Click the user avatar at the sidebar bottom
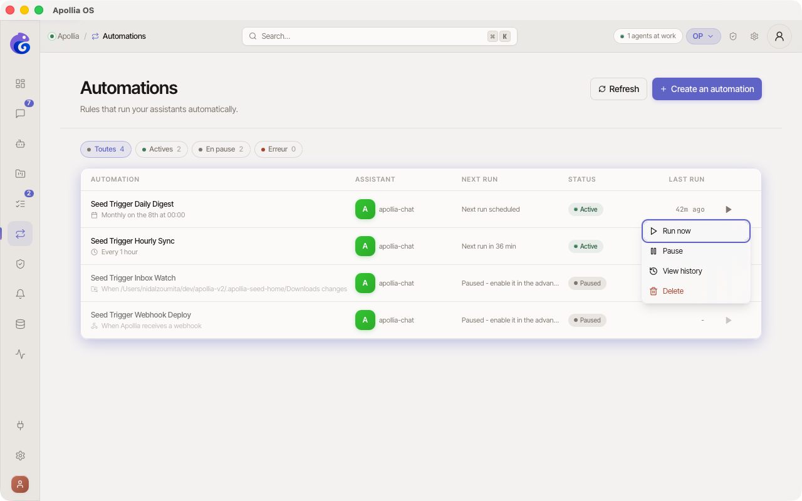The width and height of the screenshot is (802, 501). (x=20, y=484)
